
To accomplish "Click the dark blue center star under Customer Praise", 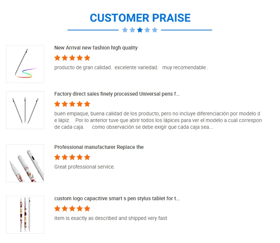I will [140, 30].
